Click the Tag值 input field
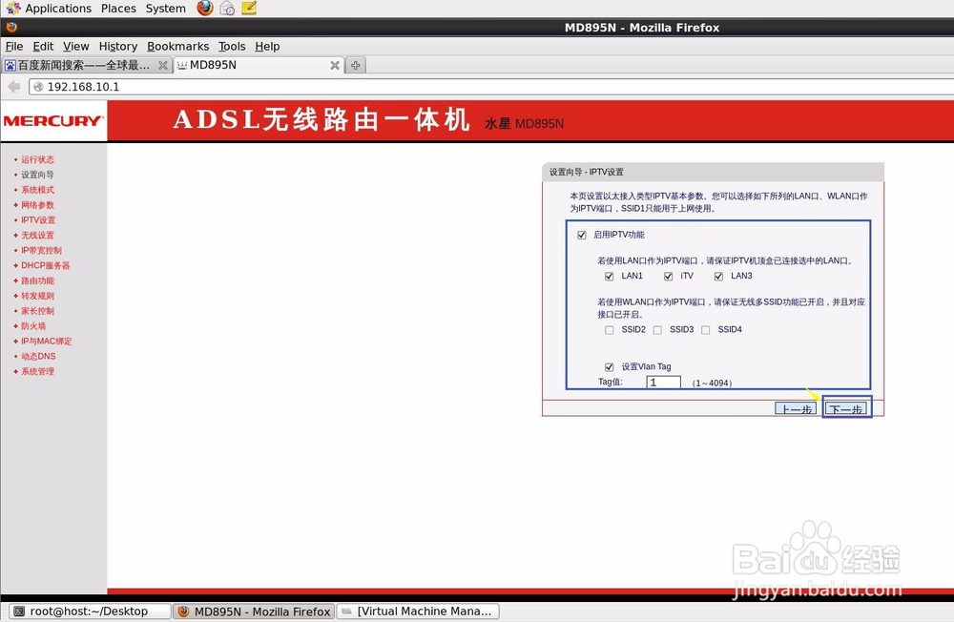 click(x=663, y=383)
